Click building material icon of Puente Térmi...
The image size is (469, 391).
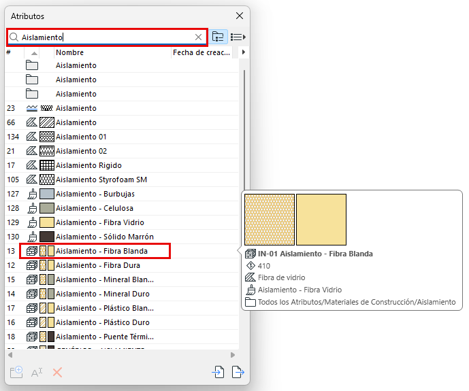point(32,337)
